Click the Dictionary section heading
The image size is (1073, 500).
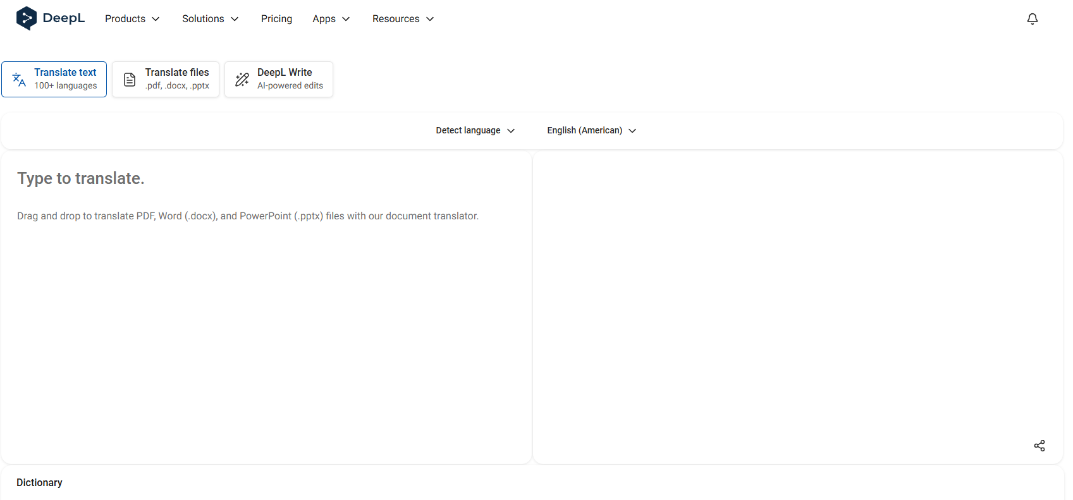39,482
